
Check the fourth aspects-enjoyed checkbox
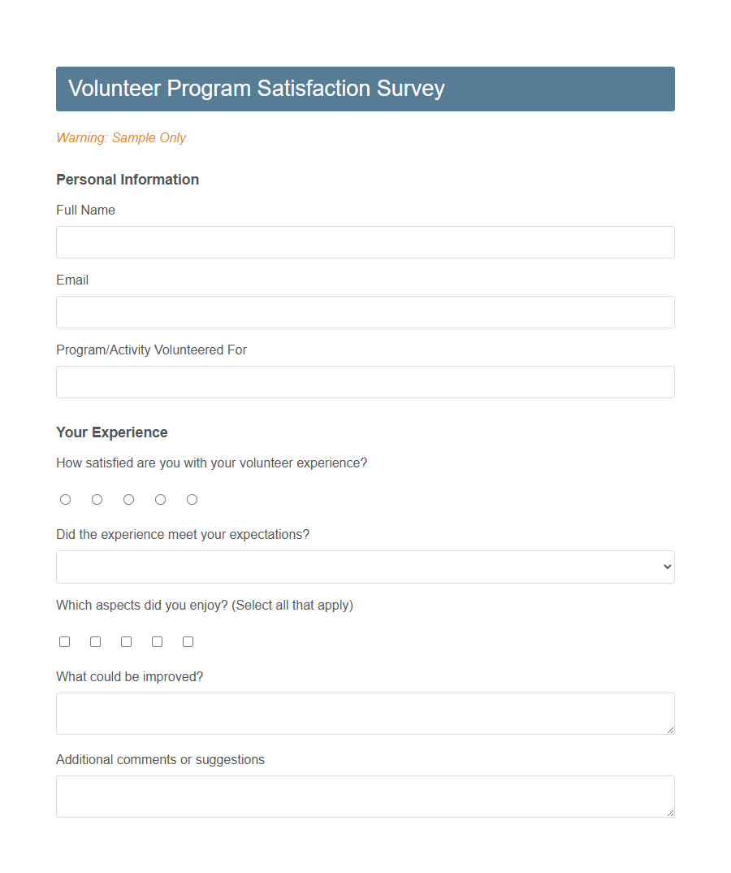157,641
